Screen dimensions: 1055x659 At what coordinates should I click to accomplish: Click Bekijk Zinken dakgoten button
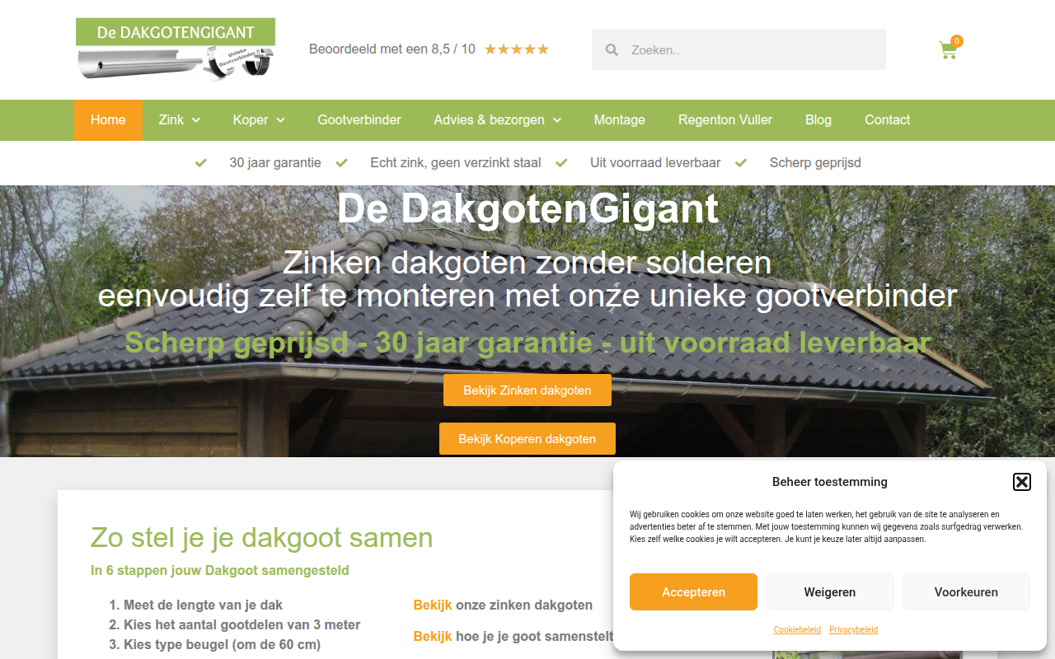[527, 390]
